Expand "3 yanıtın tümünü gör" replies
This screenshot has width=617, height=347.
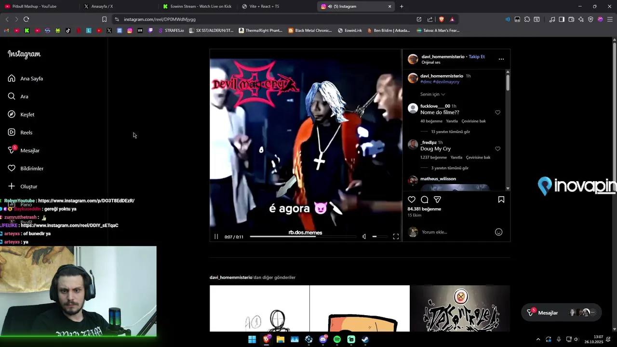[x=450, y=168]
